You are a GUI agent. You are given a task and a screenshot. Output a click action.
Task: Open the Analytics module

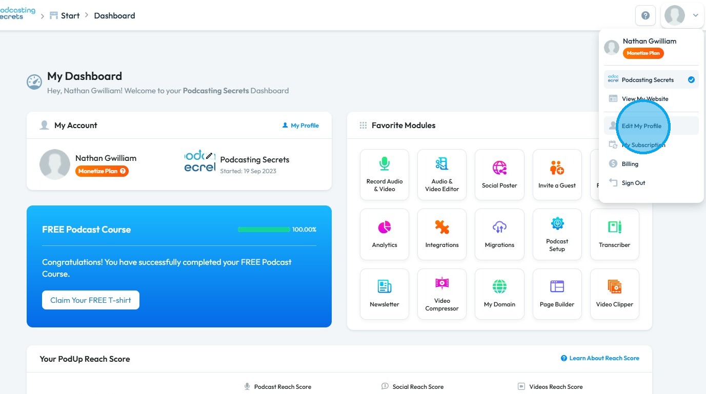pyautogui.click(x=385, y=233)
